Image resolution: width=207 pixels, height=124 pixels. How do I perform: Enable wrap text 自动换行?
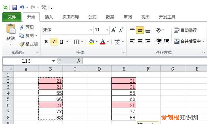coord(185,30)
